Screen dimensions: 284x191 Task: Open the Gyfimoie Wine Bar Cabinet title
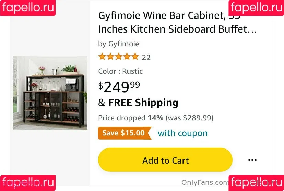177,22
